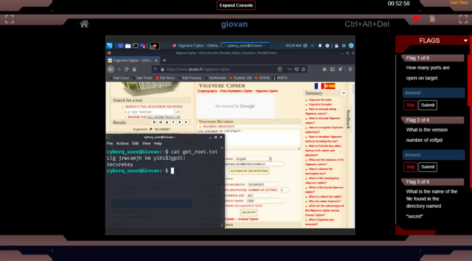Open the Feedback side tab
The image size is (472, 261).
348,119
